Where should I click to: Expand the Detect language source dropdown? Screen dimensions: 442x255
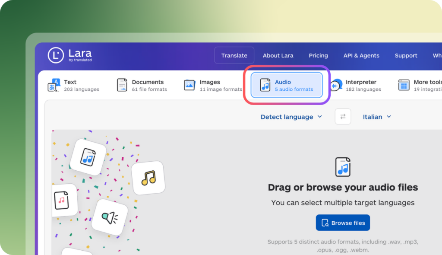291,117
